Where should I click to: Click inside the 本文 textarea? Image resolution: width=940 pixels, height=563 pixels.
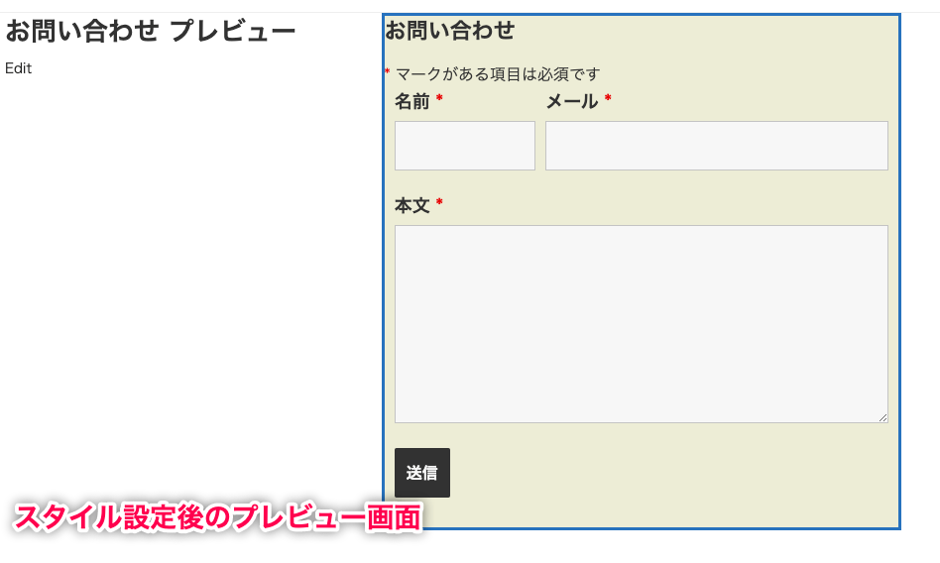pyautogui.click(x=642, y=324)
